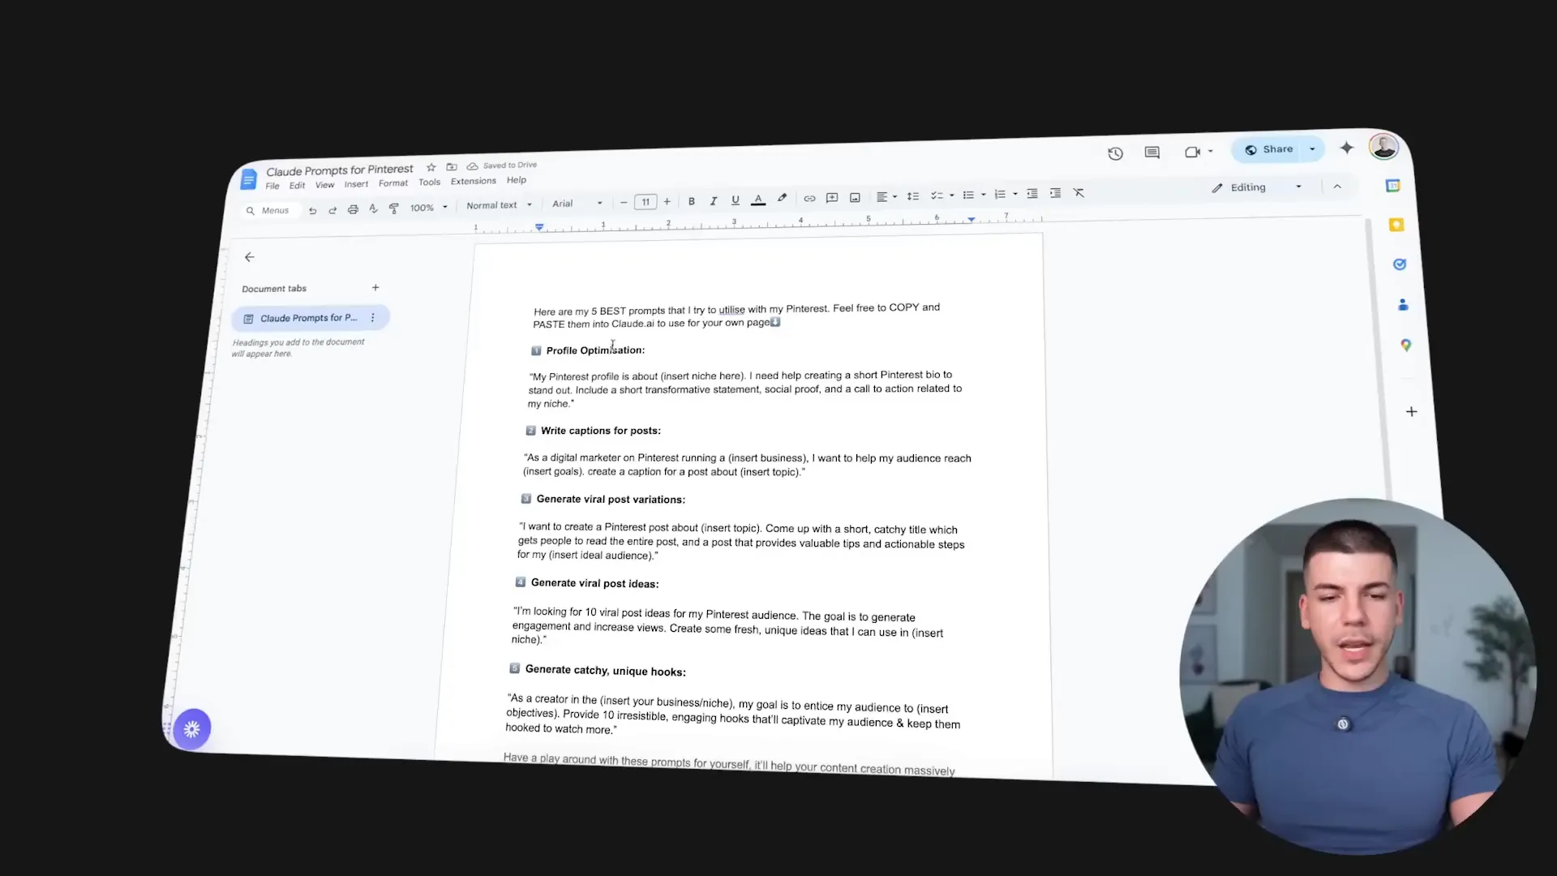The height and width of the screenshot is (876, 1557).
Task: Click the move to folder icon
Action: pyautogui.click(x=452, y=166)
